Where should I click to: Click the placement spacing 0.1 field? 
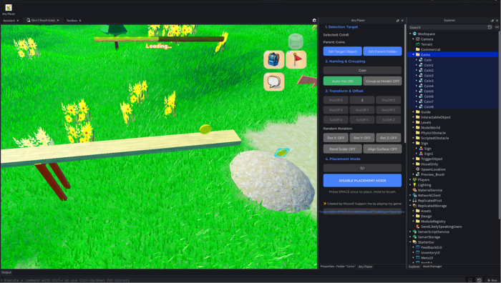[x=362, y=168]
